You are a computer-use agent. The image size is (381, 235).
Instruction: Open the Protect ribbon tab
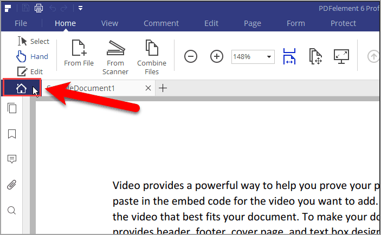click(x=343, y=23)
